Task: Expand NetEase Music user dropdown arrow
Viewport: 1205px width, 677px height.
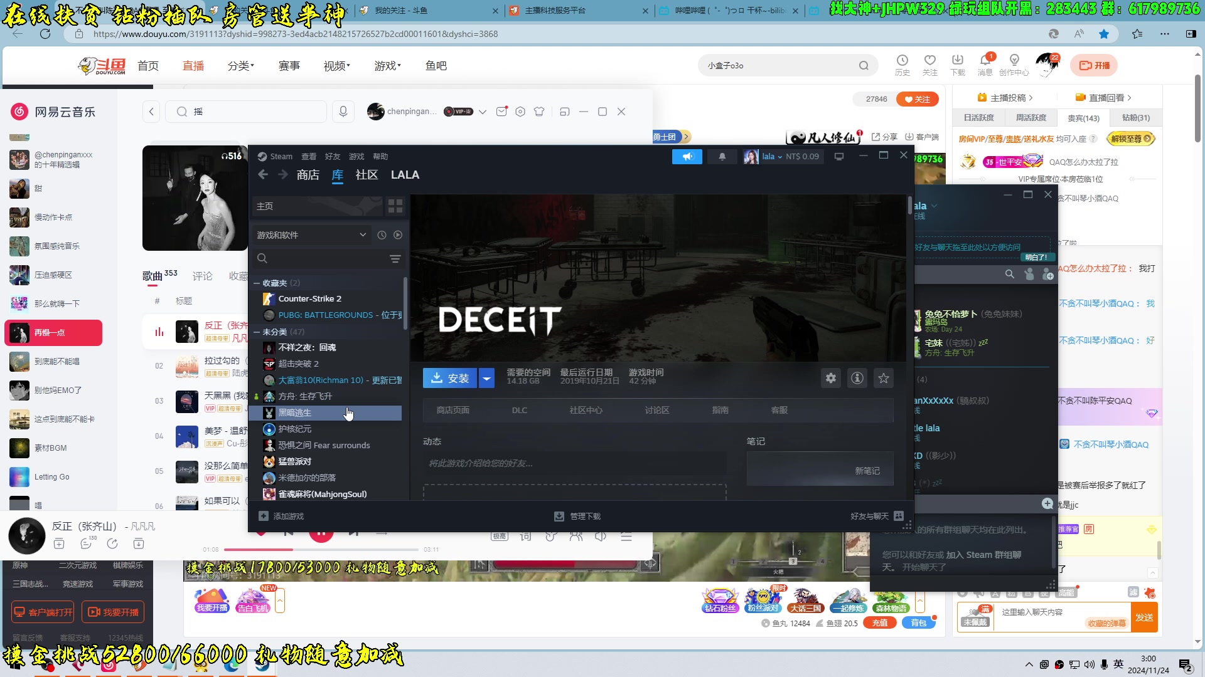Action: point(483,112)
